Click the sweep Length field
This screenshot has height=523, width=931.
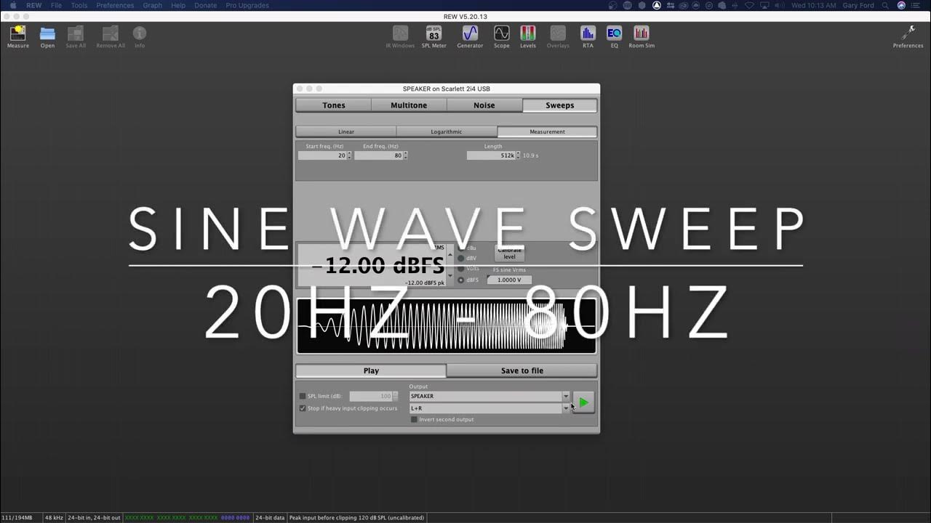[491, 155]
